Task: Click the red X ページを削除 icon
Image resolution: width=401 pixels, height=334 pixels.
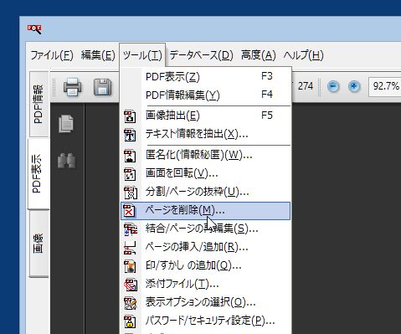Action: (x=129, y=211)
